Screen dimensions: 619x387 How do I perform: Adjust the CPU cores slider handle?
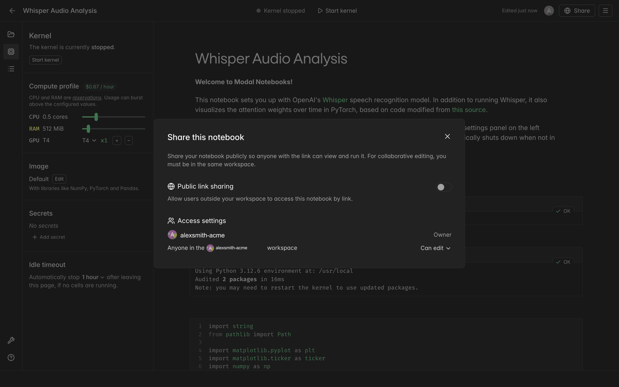point(96,117)
